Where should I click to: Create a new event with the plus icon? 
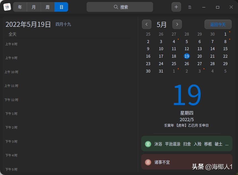pos(176,7)
